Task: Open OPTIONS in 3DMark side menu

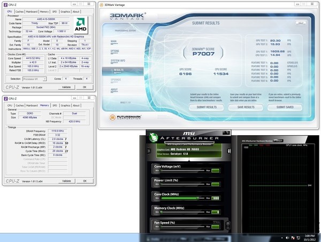Action: [x=114, y=51]
